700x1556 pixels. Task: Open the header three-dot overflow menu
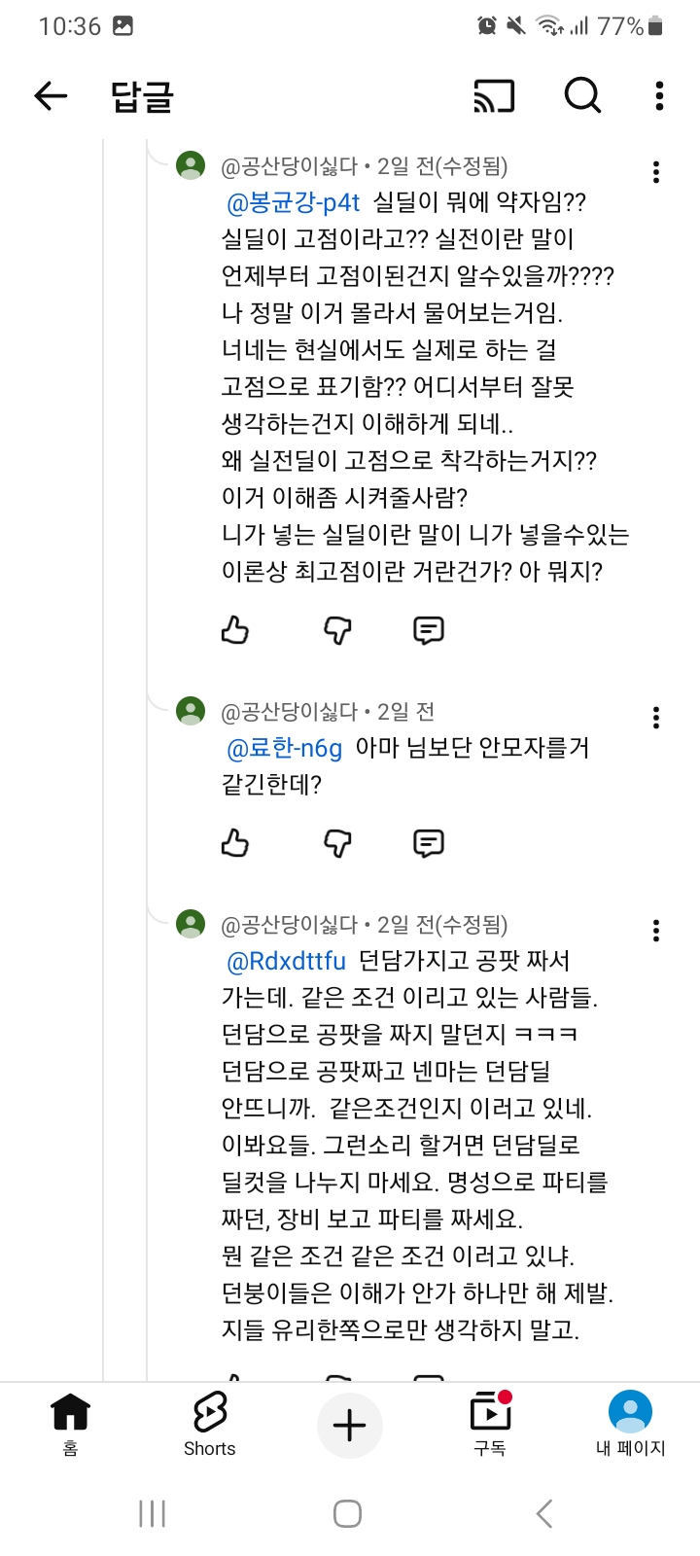pos(659,95)
